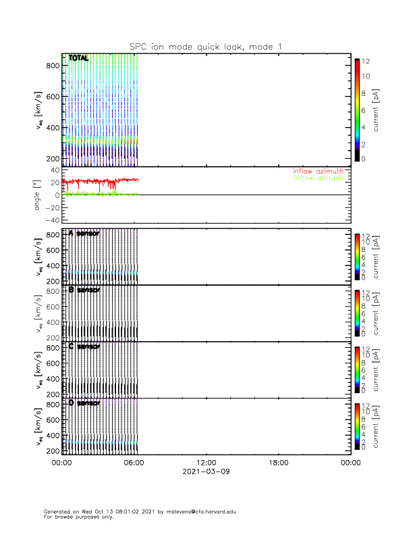Screen dimensions: 413x535
Task: Click the B sensor panel label
Action: (84, 290)
